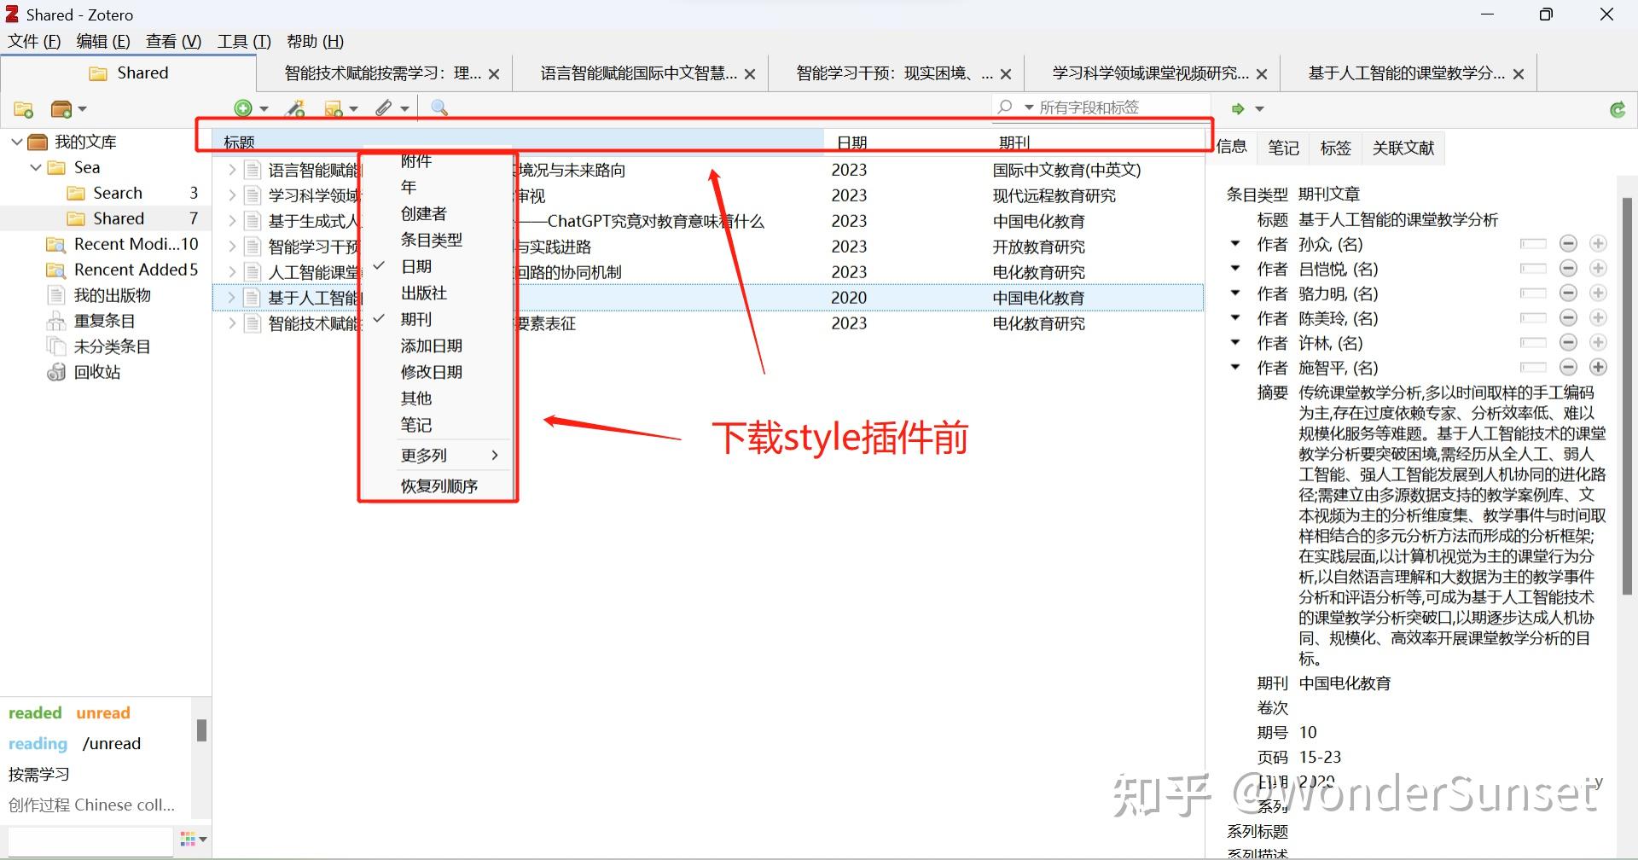Switch to the 笔记 tab
Viewport: 1638px width, 860px height.
click(x=1282, y=147)
